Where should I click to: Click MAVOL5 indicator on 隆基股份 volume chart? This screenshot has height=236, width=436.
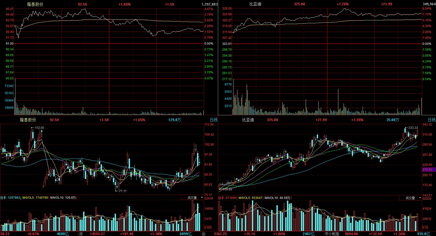(36, 198)
